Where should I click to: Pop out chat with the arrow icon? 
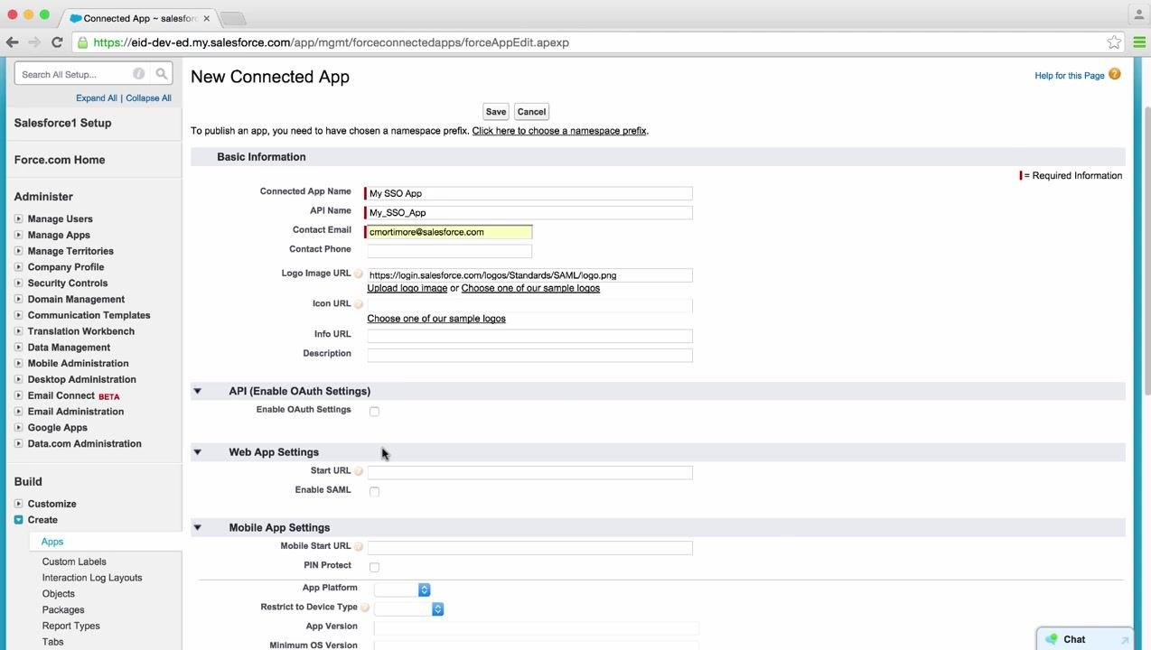1125,640
